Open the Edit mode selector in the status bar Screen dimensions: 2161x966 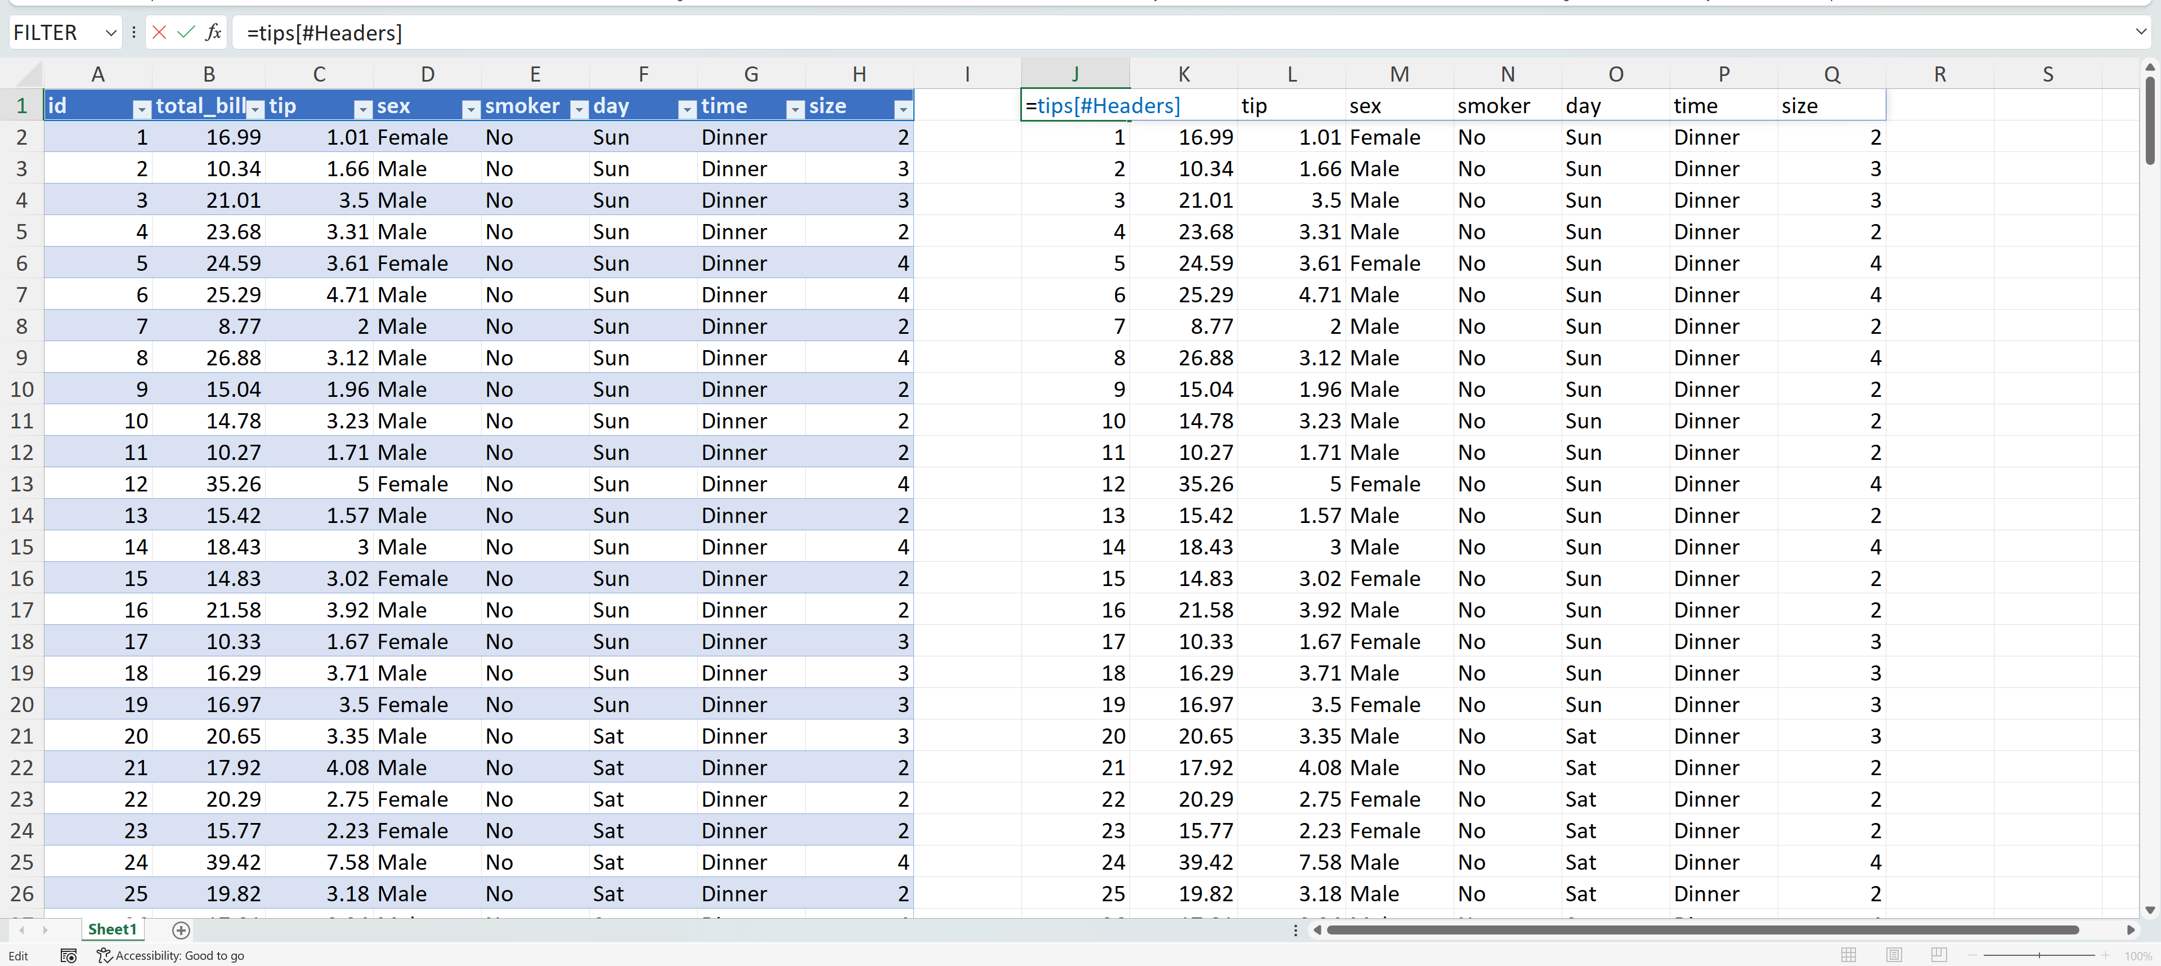[19, 956]
